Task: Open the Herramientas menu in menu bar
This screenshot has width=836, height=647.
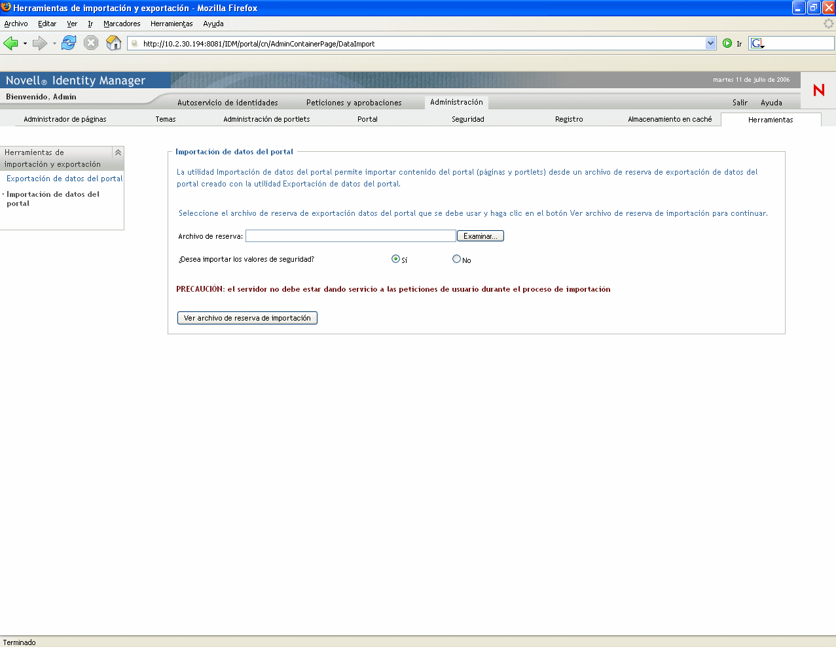Action: [x=172, y=24]
